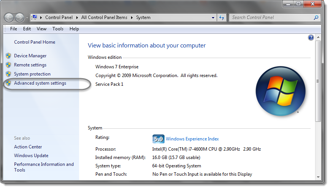Click the Control Panel breadcrumb
Image resolution: width=330 pixels, height=189 pixels.
tap(59, 17)
